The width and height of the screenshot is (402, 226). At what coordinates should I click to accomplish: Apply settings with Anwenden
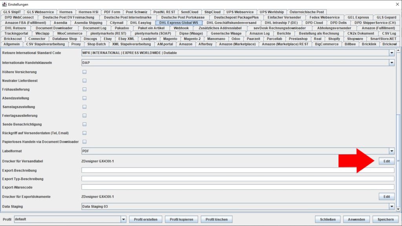pos(356,219)
